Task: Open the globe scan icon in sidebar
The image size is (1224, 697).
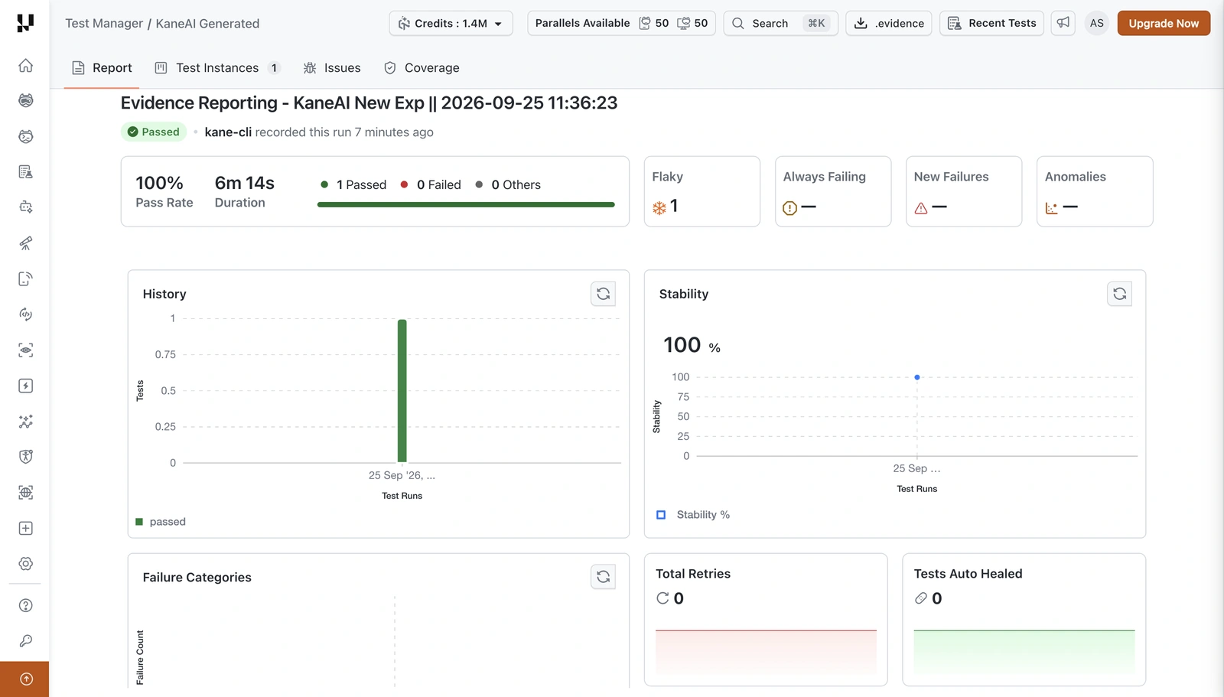Action: pyautogui.click(x=25, y=493)
